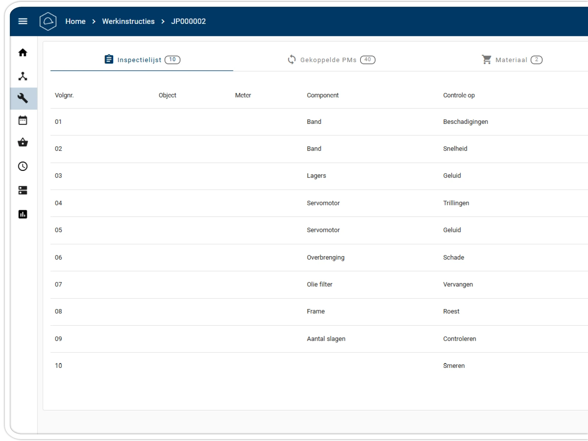Click Vervangen in row 07
The height and width of the screenshot is (441, 588).
[x=458, y=284]
